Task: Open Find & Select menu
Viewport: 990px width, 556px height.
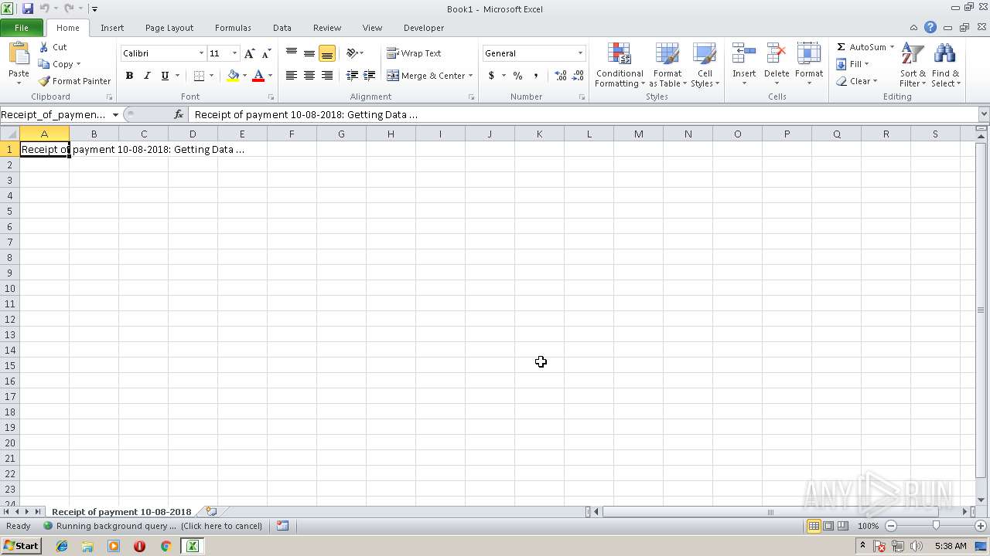Action: point(945,66)
